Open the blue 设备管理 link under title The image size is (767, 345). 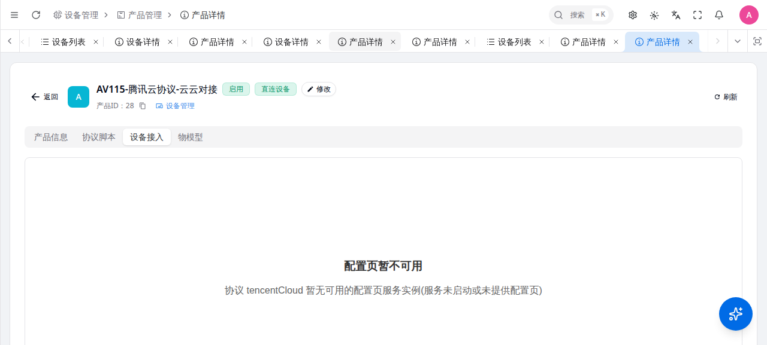click(175, 106)
